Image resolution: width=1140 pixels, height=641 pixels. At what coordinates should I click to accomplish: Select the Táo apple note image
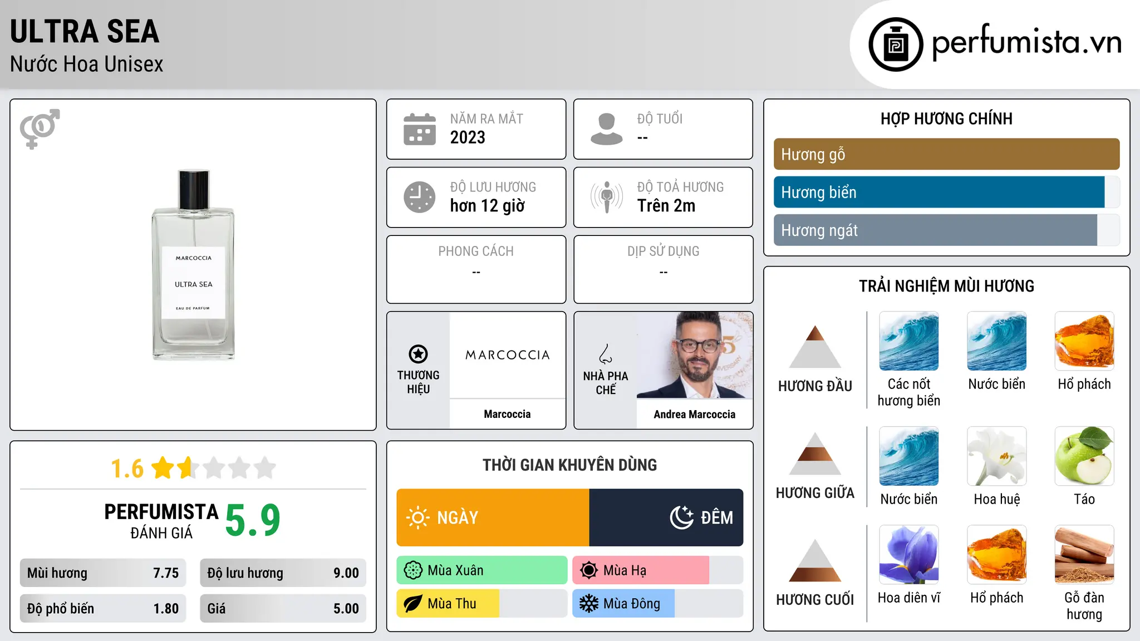coord(1084,456)
